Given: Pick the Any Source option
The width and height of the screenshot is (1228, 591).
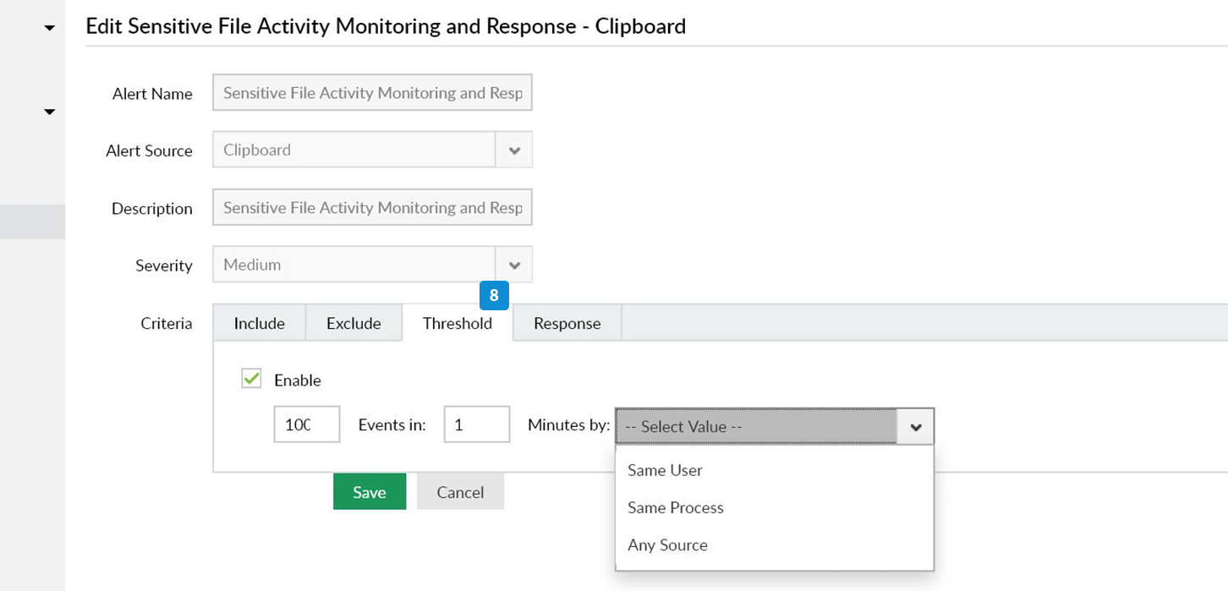Looking at the screenshot, I should [x=667, y=544].
